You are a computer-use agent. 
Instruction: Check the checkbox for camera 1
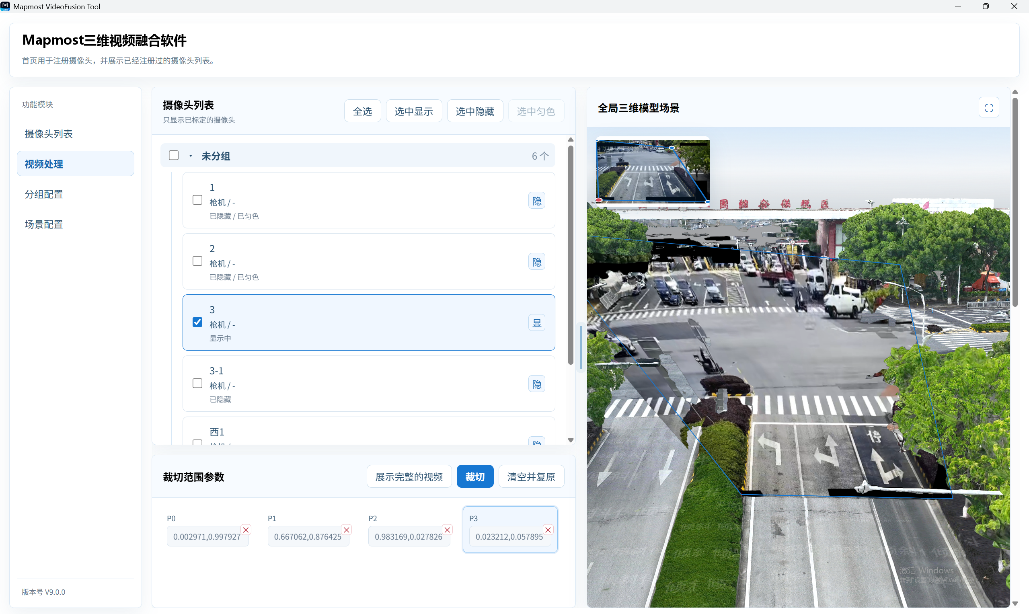click(x=197, y=200)
